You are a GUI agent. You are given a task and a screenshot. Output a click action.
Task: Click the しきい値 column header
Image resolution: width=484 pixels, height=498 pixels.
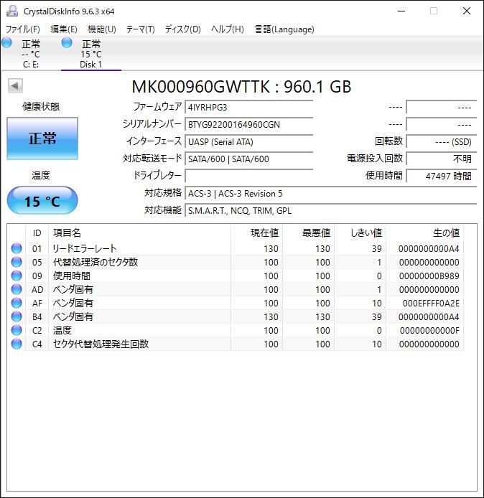pyautogui.click(x=360, y=233)
